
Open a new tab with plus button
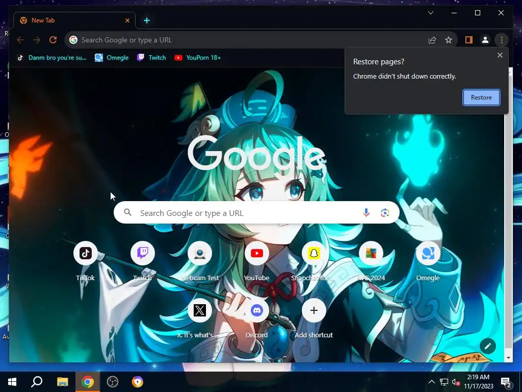tap(146, 20)
